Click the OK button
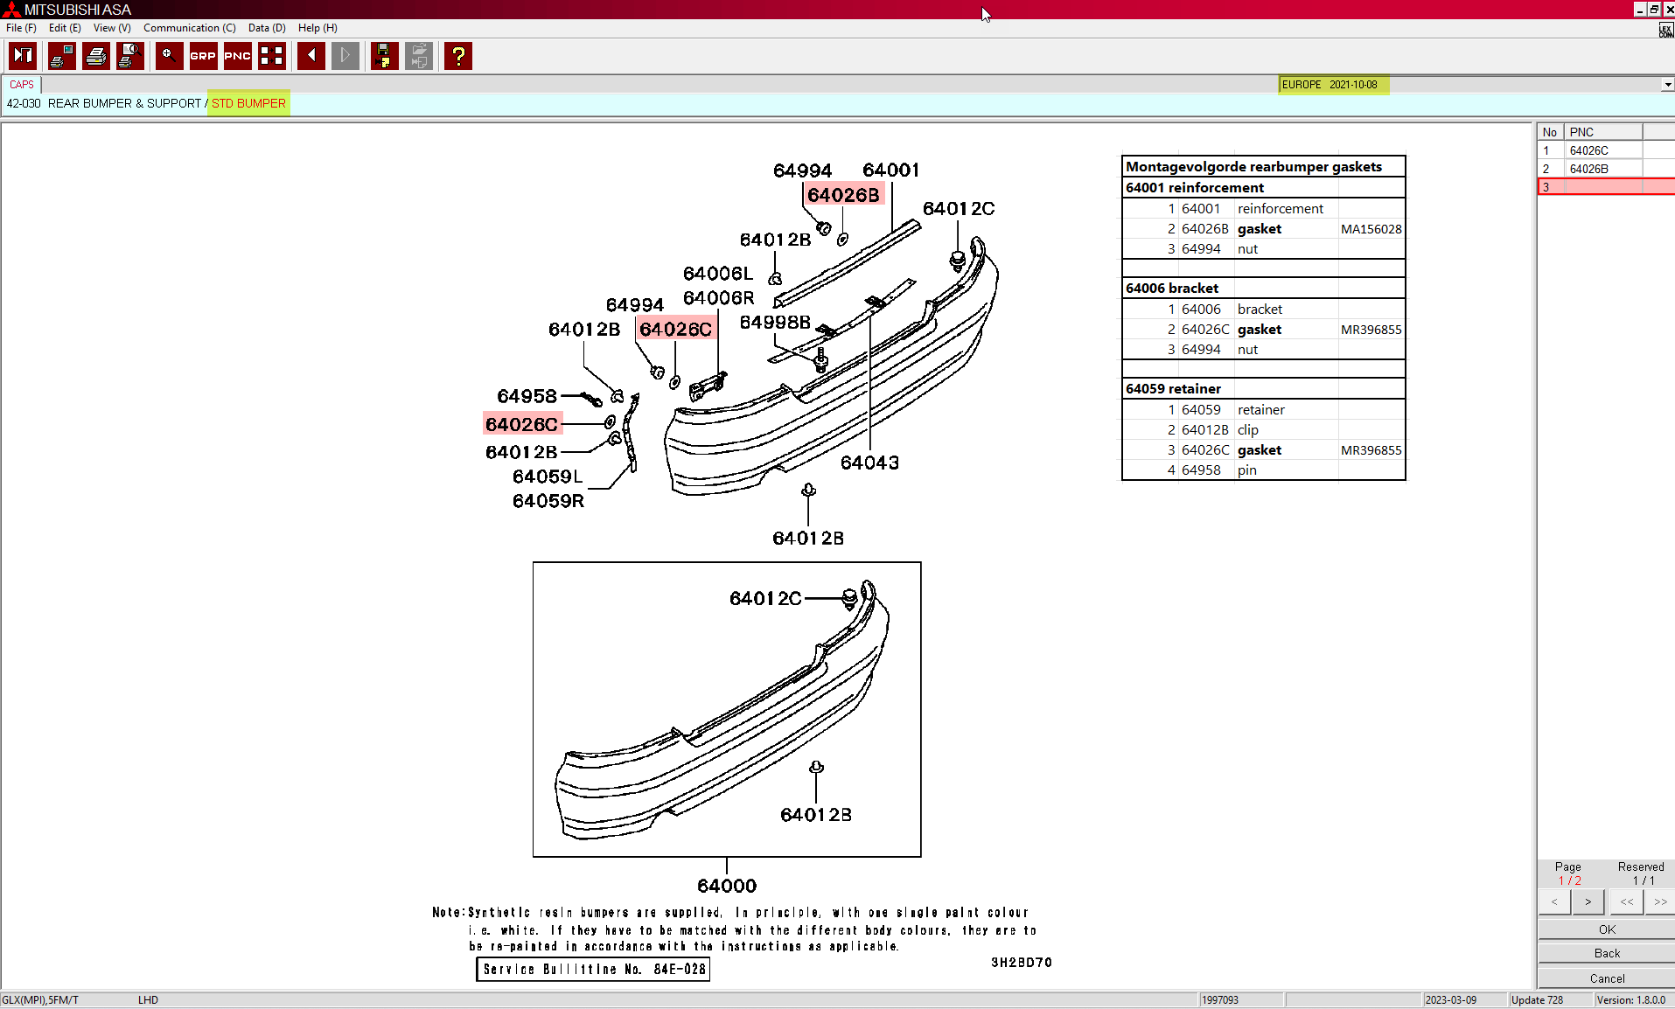Image resolution: width=1675 pixels, height=1009 pixels. [1606, 929]
